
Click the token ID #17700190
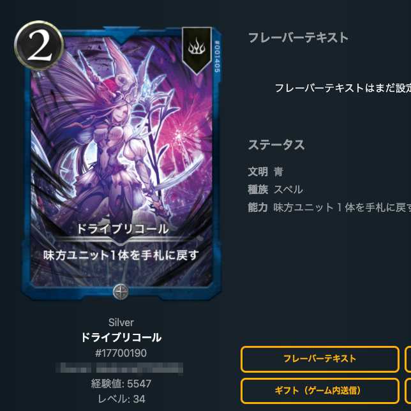coord(121,353)
